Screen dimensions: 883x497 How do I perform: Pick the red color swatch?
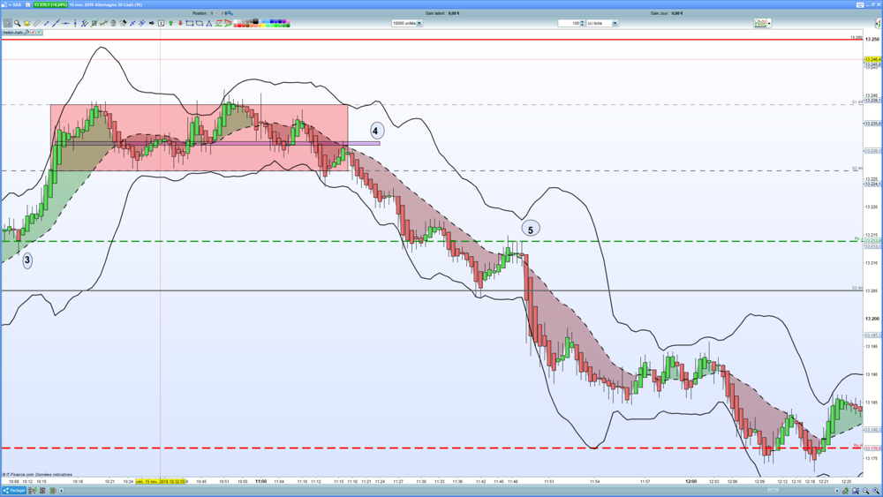pyautogui.click(x=238, y=26)
